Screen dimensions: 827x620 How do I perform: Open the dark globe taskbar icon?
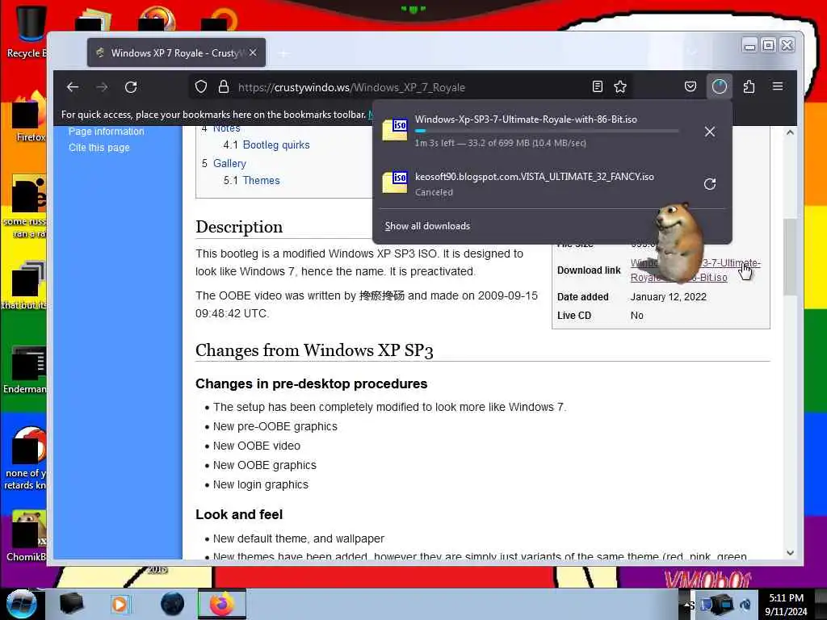[x=172, y=604]
